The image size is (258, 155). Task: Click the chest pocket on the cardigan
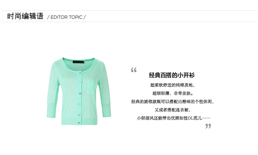(92, 87)
